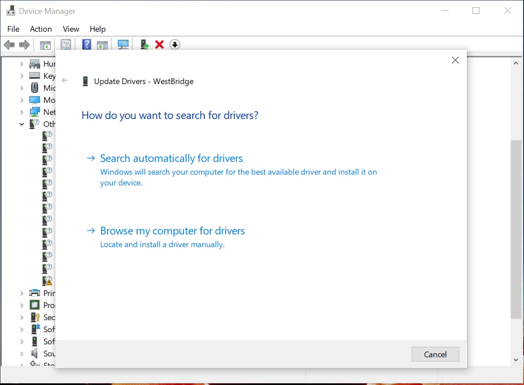Expand the Sound controllers tree node

coord(22,353)
